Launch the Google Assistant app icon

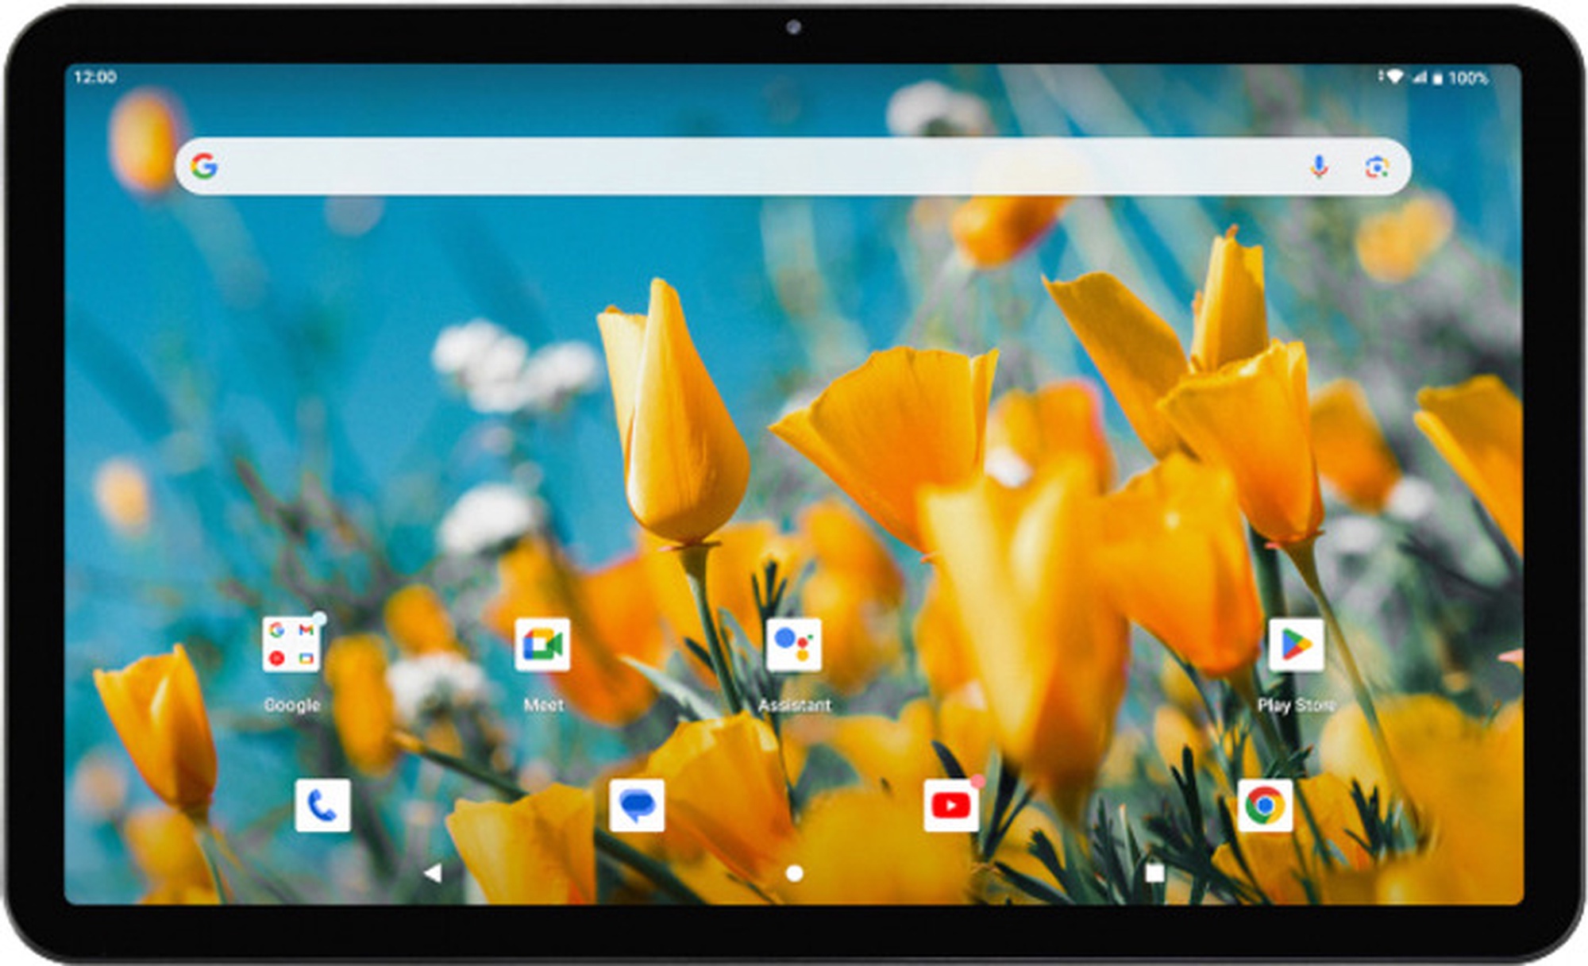(793, 645)
